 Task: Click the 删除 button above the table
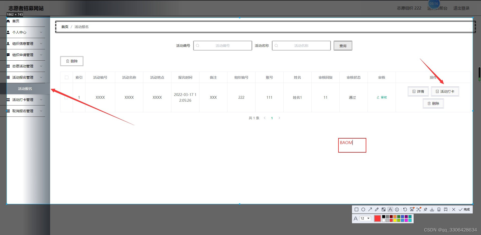72,61
